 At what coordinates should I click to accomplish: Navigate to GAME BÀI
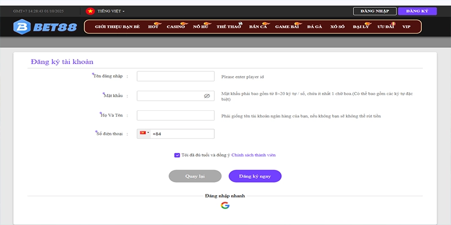286,27
